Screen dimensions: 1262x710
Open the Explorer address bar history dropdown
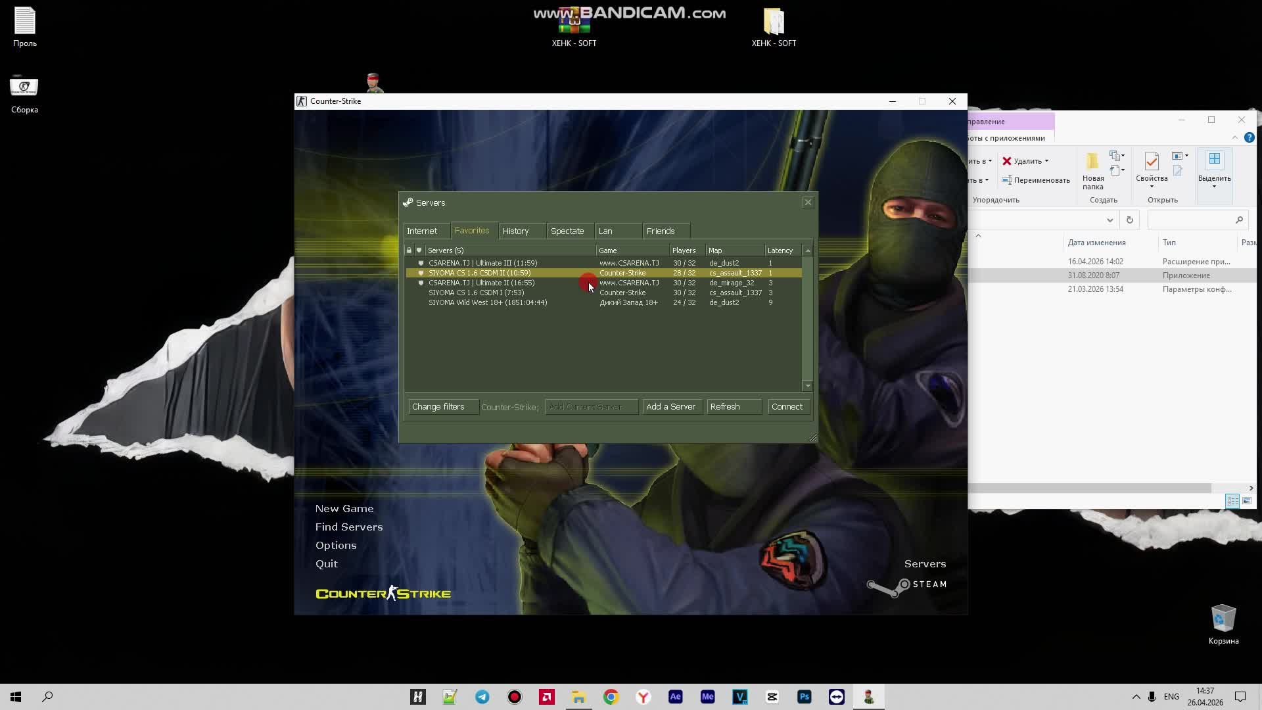(x=1110, y=220)
